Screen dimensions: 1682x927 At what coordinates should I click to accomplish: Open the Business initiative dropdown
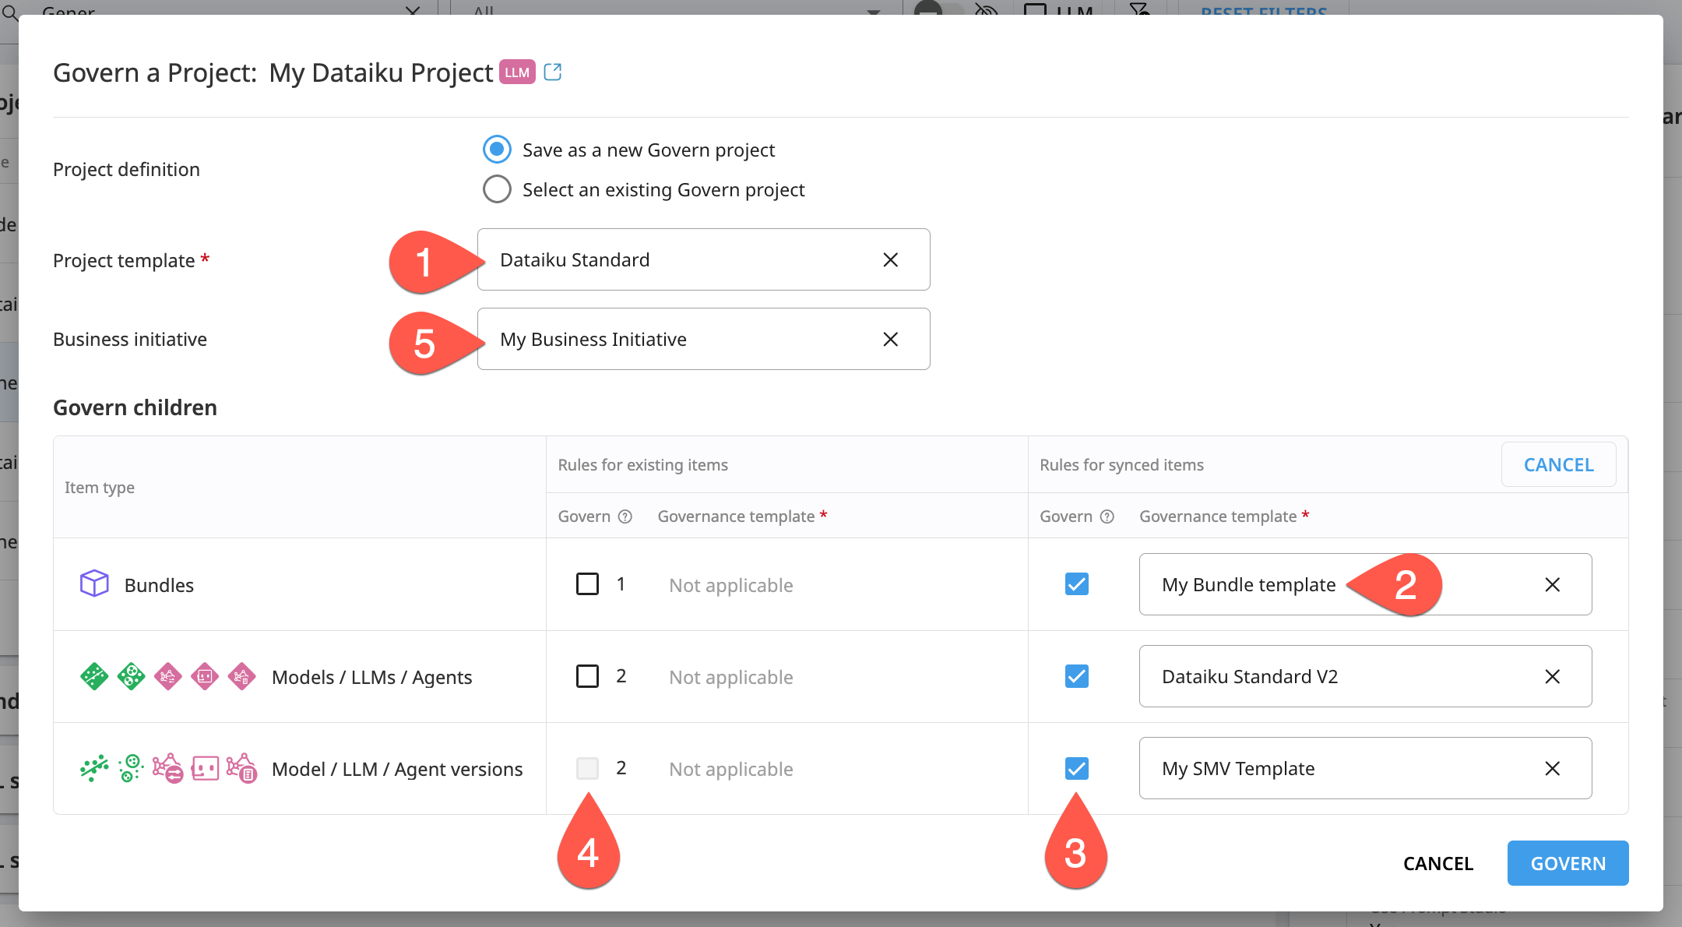[703, 339]
